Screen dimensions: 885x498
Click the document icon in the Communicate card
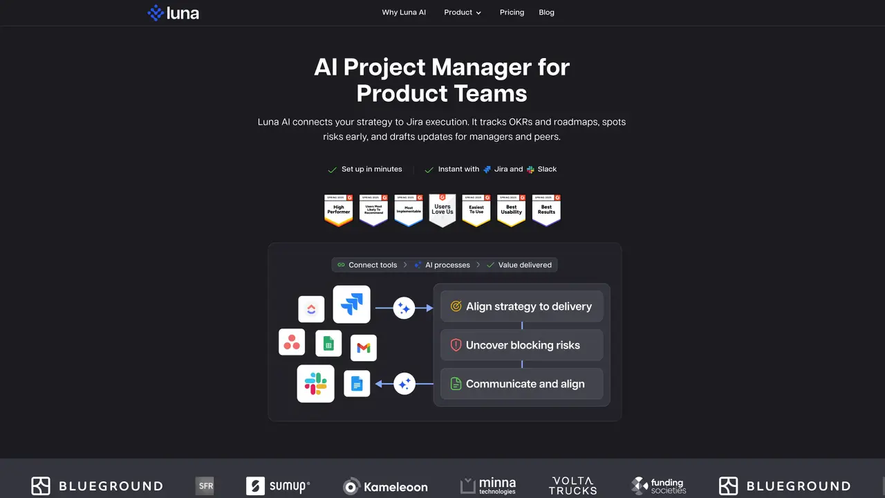pos(456,384)
